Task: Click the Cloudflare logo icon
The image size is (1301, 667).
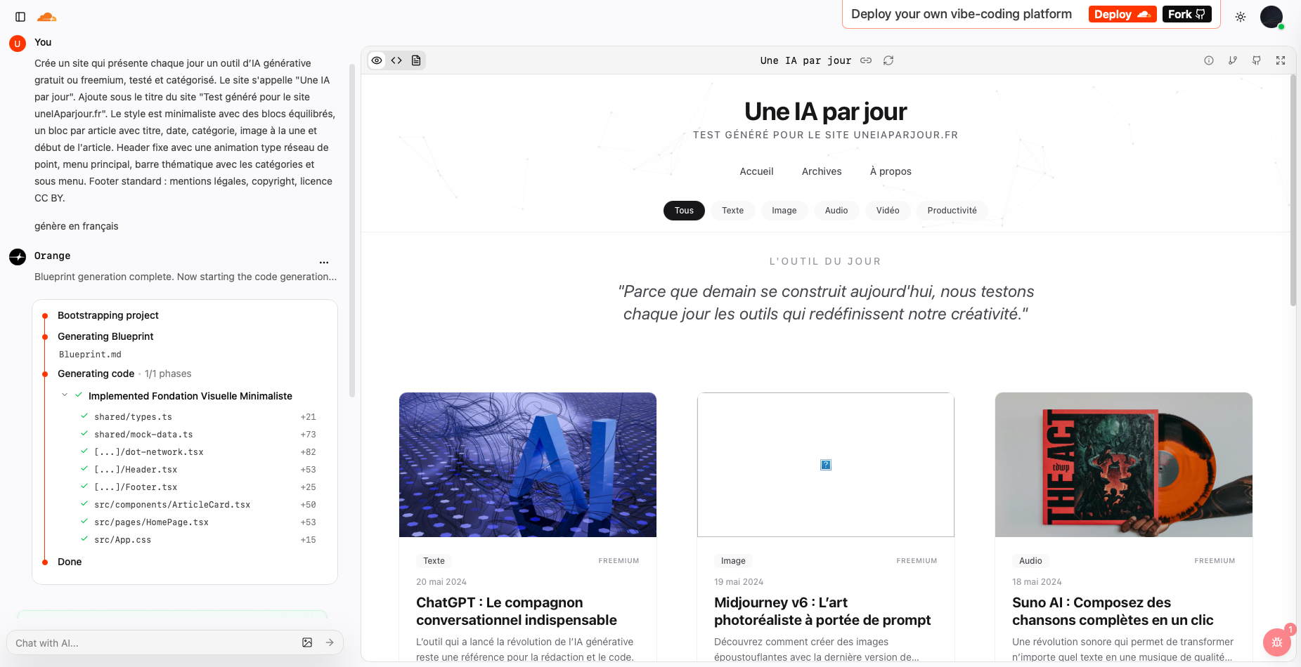Action: pos(46,17)
